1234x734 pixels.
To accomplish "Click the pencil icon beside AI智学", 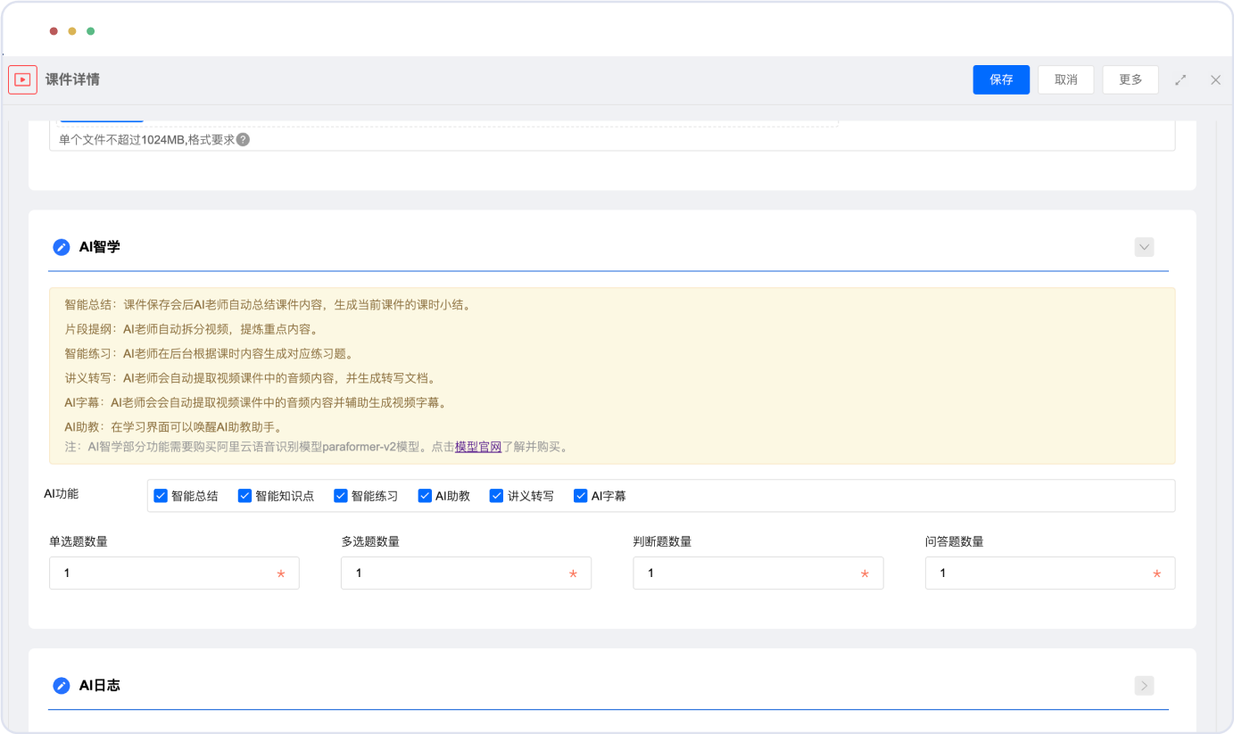I will click(x=61, y=247).
